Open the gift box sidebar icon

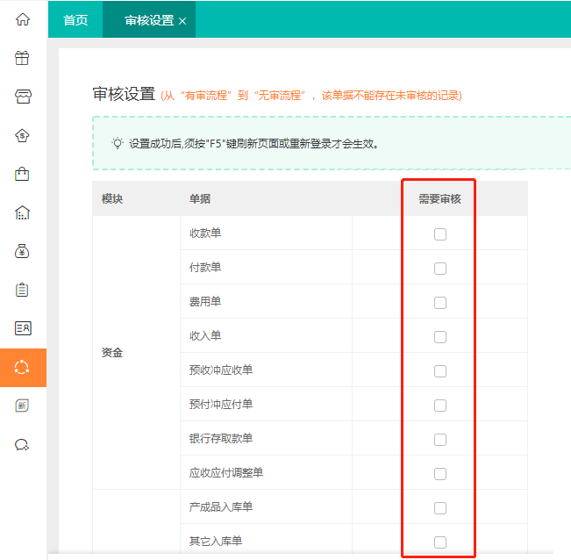[x=23, y=58]
